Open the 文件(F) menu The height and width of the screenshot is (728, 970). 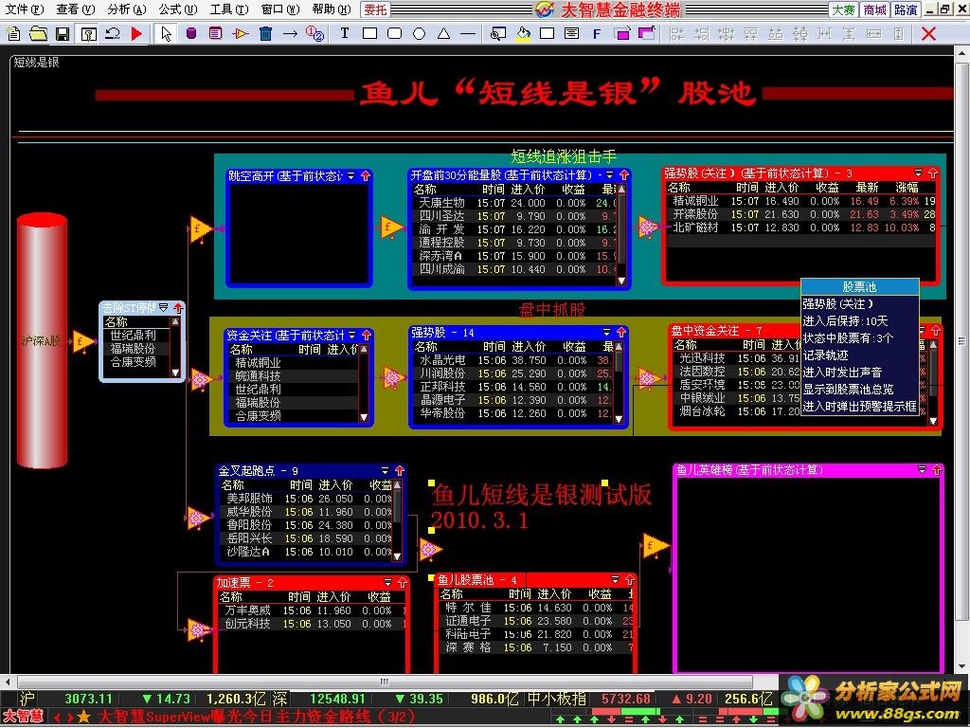pyautogui.click(x=24, y=9)
